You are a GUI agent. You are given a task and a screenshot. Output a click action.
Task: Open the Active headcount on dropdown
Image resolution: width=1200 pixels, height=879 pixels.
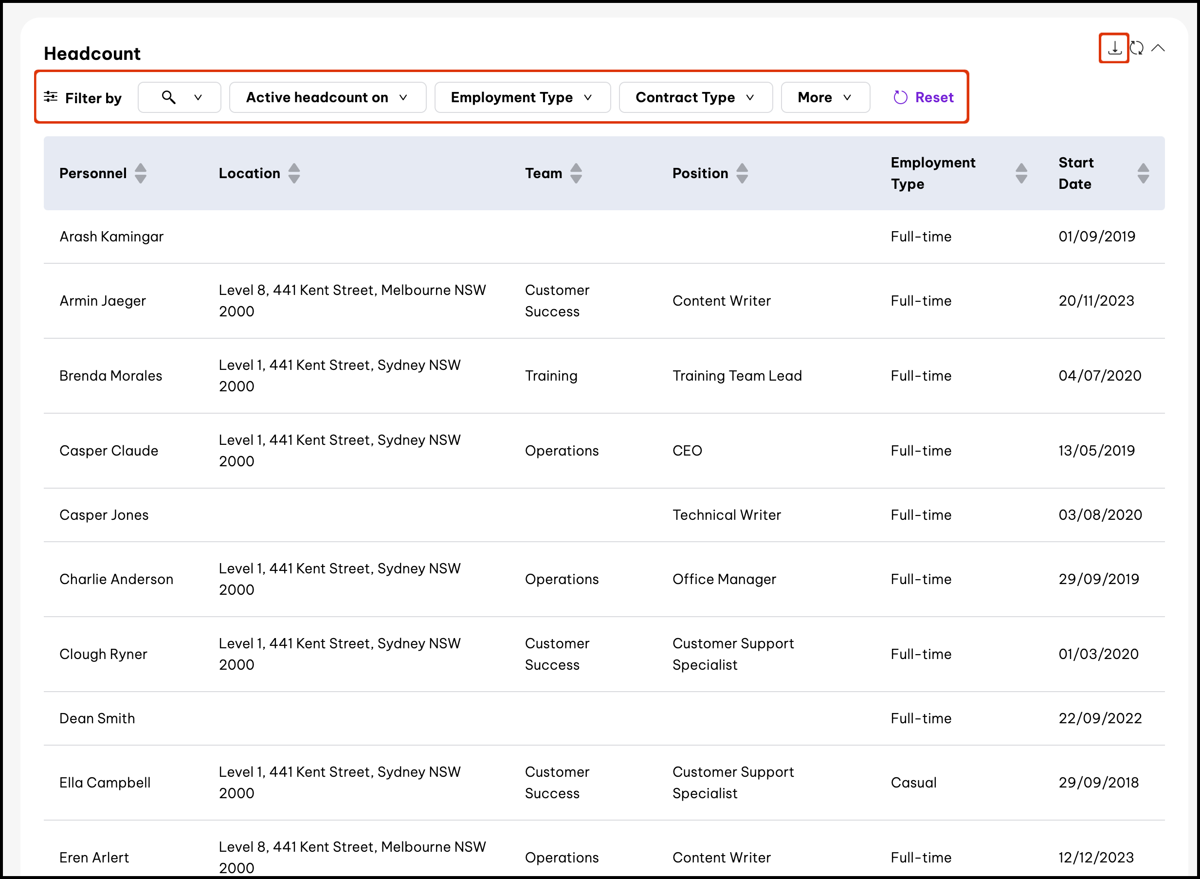tap(327, 97)
